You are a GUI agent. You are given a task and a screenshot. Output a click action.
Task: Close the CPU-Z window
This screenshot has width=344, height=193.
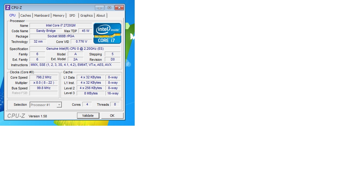(x=119, y=8)
